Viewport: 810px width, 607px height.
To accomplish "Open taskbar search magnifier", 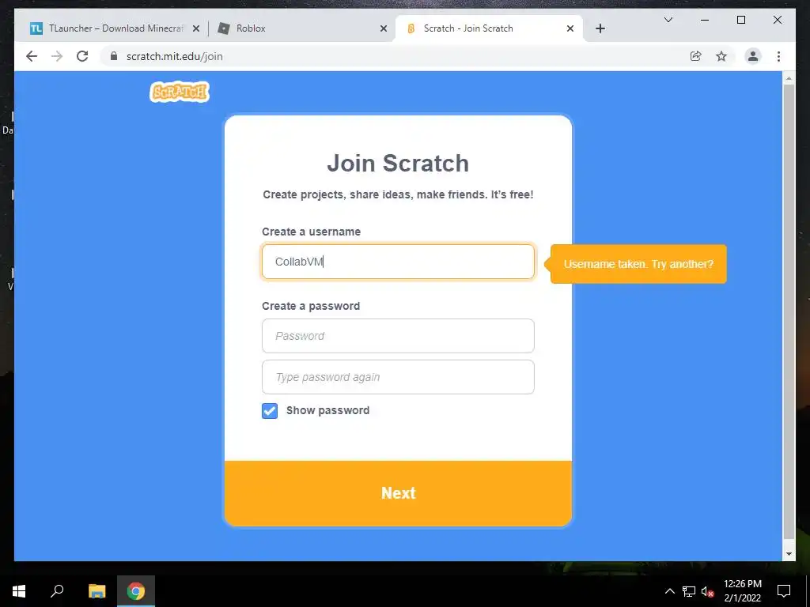I will tap(57, 590).
